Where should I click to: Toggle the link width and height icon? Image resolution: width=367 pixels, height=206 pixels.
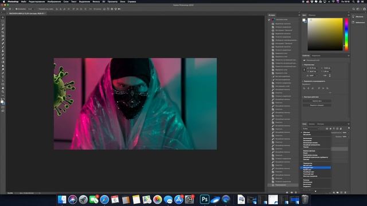pyautogui.click(x=304, y=70)
